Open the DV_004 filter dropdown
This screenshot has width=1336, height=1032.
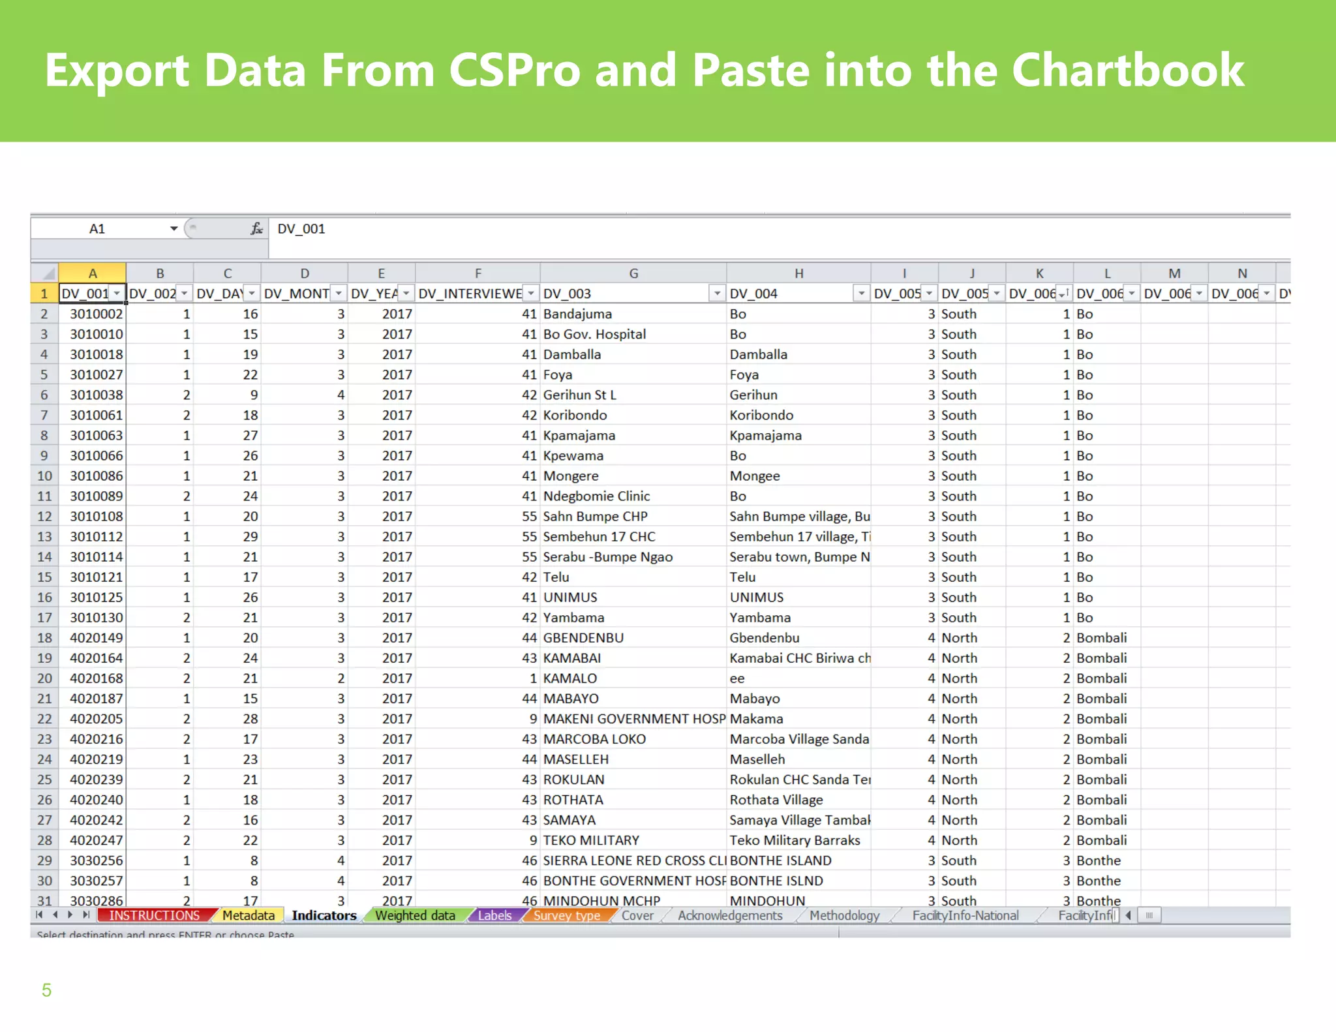(x=861, y=294)
